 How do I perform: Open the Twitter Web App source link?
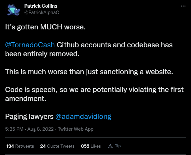(76, 129)
